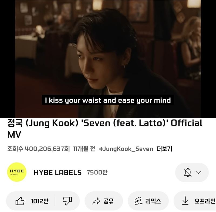This screenshot has height=212, width=216.
Task: Tap the video player frame
Action: [x=108, y=59]
